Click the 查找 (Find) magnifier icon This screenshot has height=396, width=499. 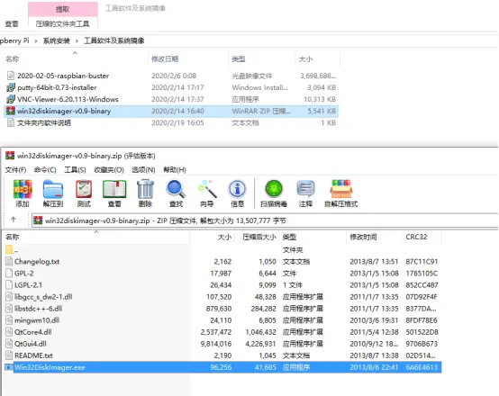pyautogui.click(x=176, y=189)
